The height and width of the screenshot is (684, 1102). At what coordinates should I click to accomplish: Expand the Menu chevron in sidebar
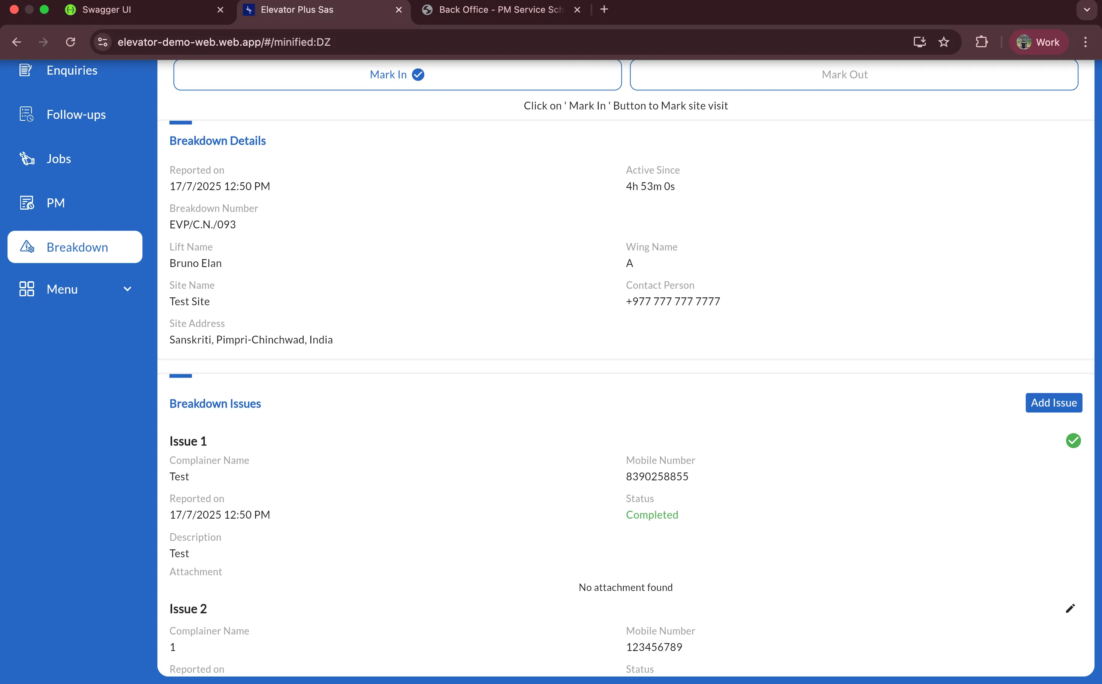click(x=127, y=289)
